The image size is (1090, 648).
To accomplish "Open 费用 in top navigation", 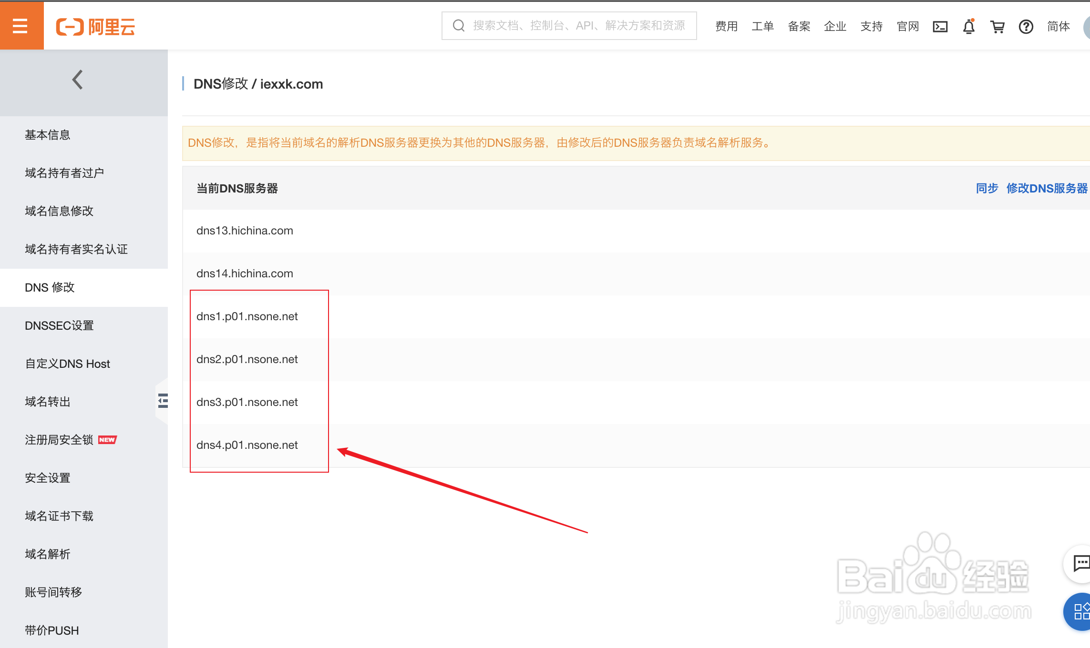I will click(726, 27).
